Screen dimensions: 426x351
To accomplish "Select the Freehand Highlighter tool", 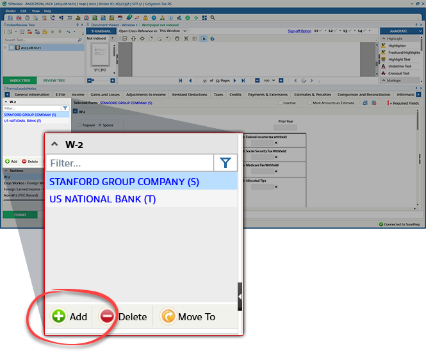I will pos(400,53).
